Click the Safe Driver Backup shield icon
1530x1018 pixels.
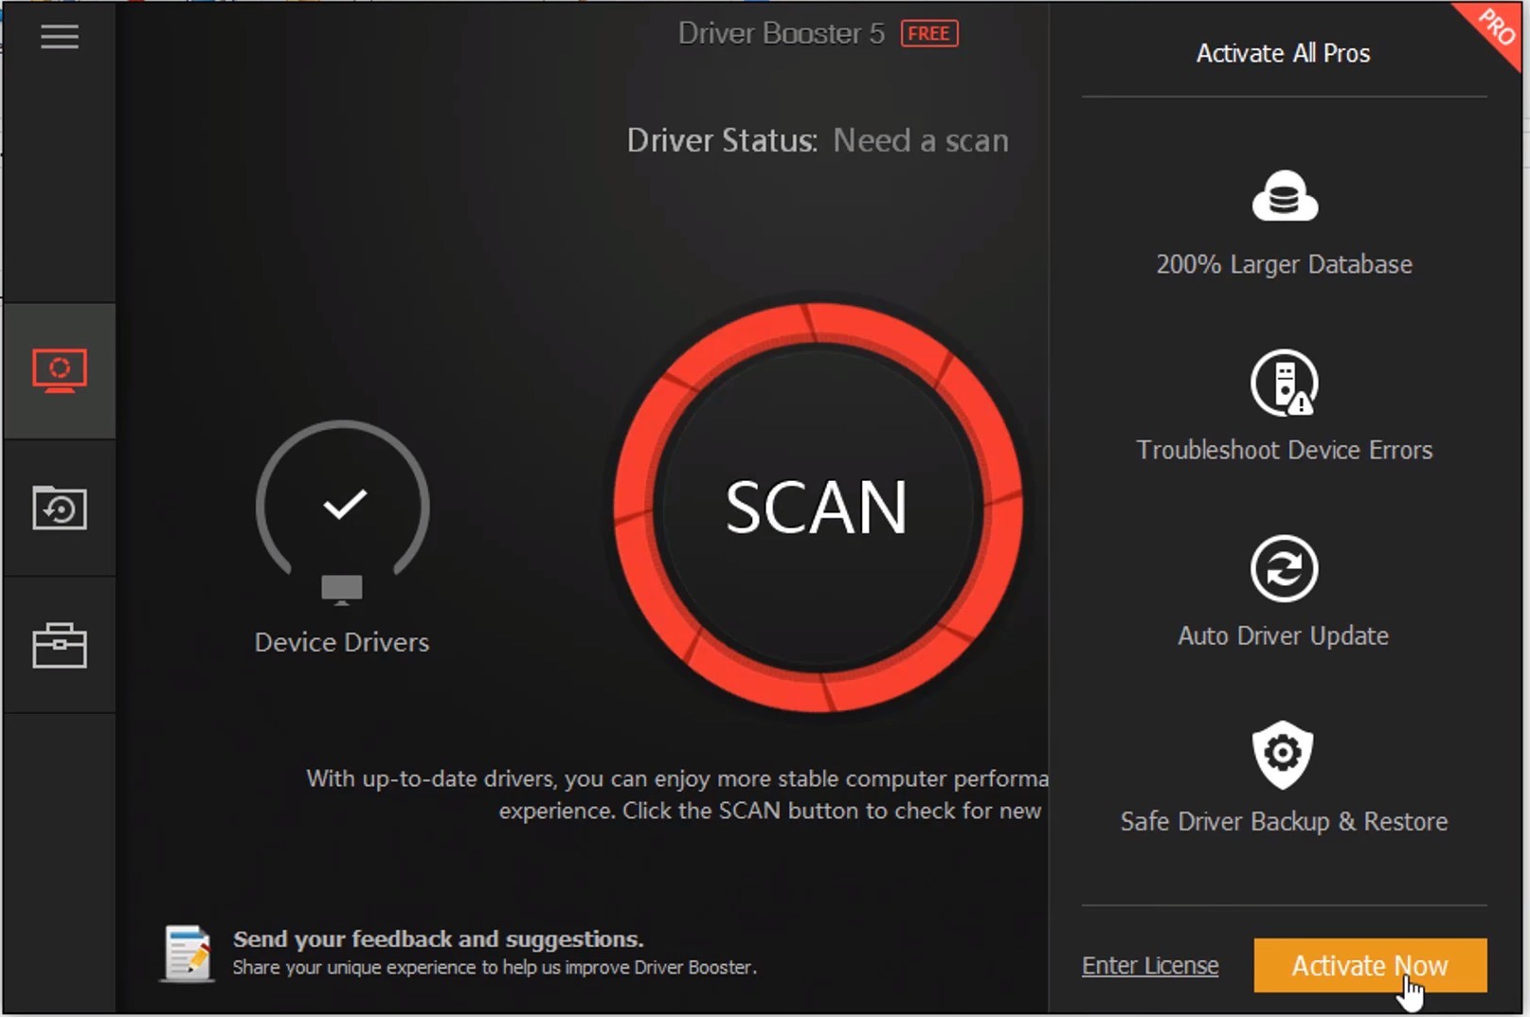(x=1283, y=754)
